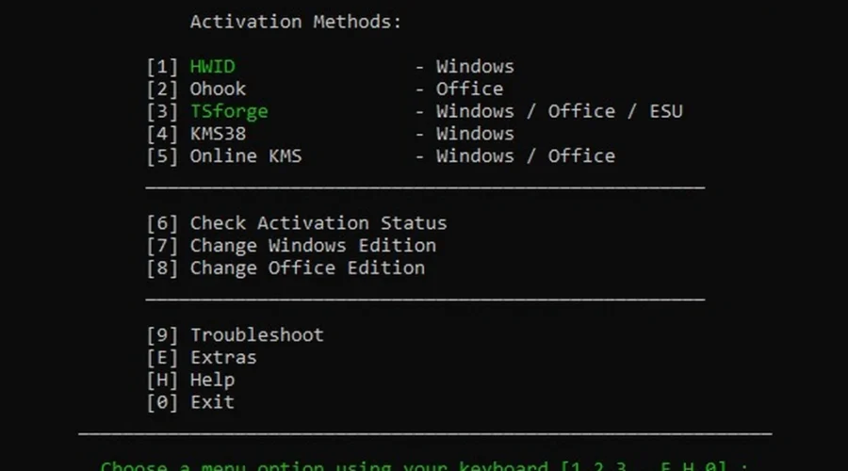The height and width of the screenshot is (471, 848).
Task: Click the Windows label beside HWID
Action: (x=474, y=67)
